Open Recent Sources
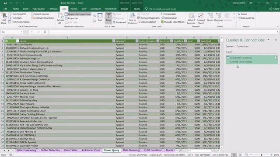 click(40, 14)
